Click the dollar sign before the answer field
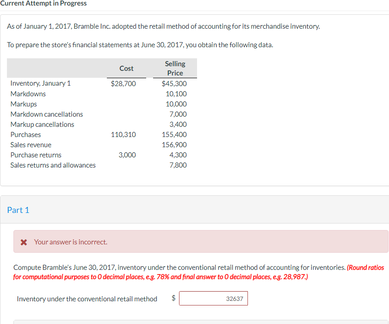The height and width of the screenshot is (324, 389). point(173,298)
